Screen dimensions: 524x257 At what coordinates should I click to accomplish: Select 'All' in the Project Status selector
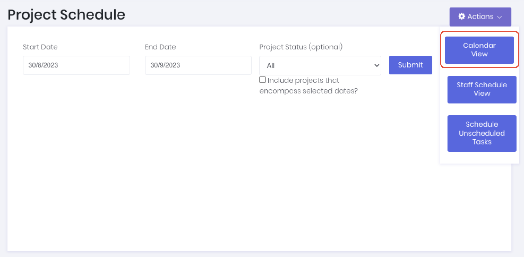[320, 65]
